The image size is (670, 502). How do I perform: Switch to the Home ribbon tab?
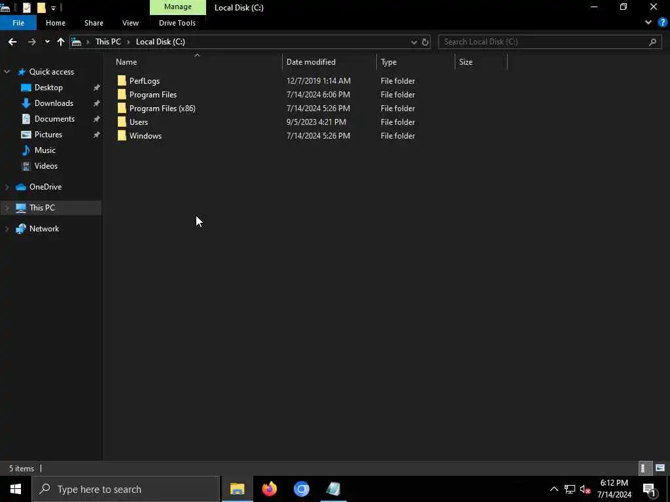[x=56, y=23]
